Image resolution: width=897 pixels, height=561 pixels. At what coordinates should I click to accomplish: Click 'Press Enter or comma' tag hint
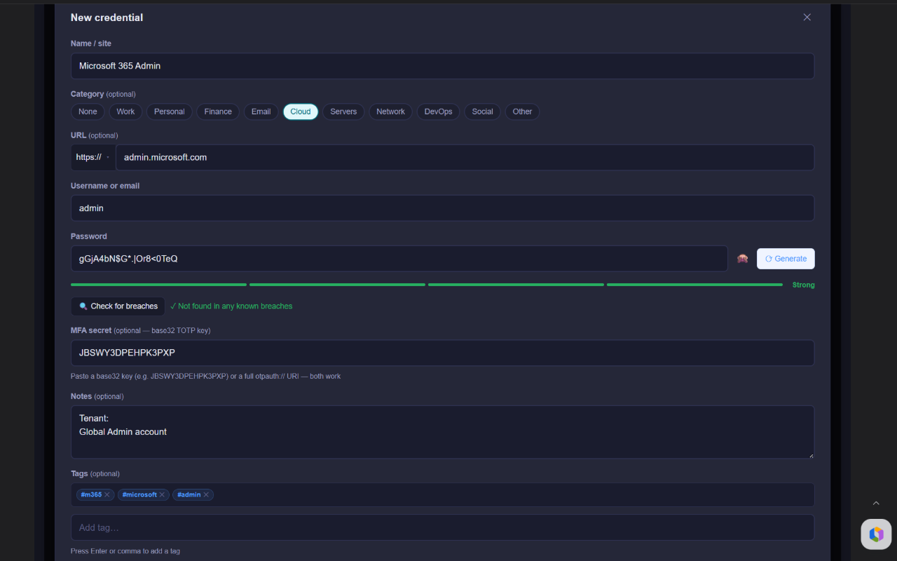125,551
